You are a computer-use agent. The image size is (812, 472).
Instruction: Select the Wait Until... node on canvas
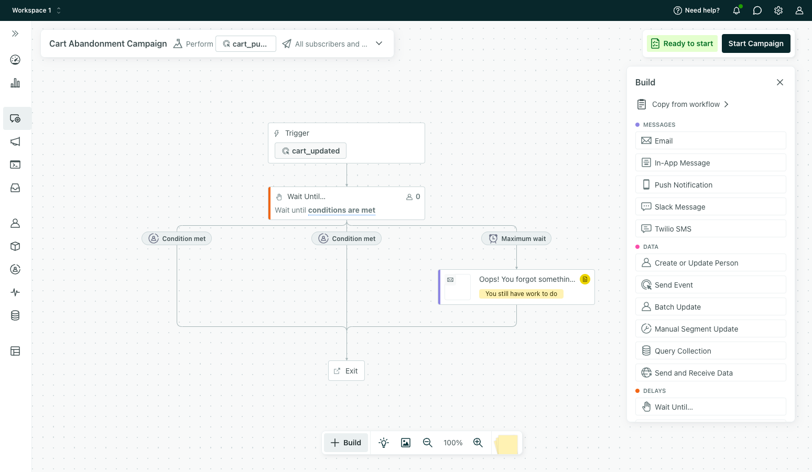(347, 203)
